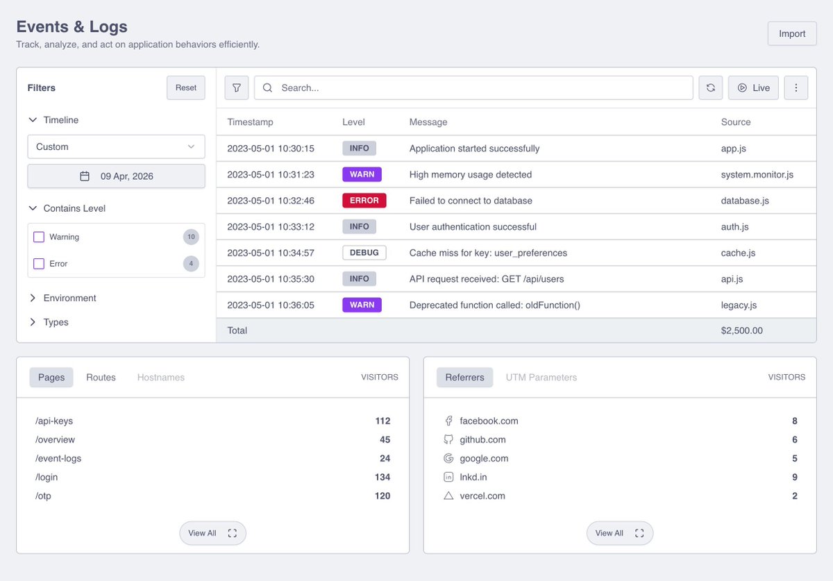Click the Timestamp column header

click(250, 122)
